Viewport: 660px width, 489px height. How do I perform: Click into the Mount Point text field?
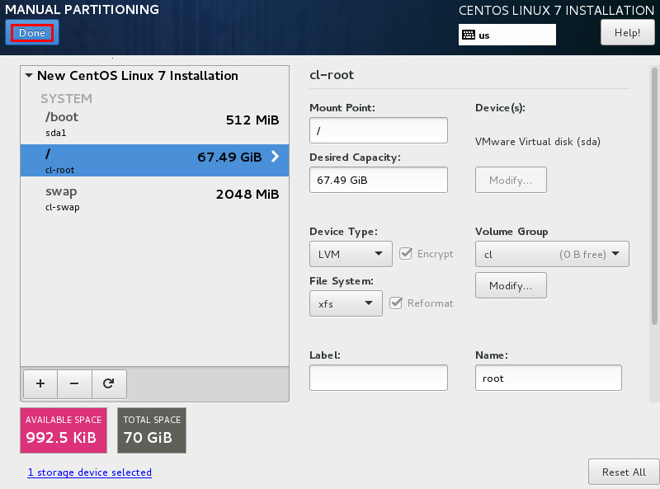[x=378, y=130]
